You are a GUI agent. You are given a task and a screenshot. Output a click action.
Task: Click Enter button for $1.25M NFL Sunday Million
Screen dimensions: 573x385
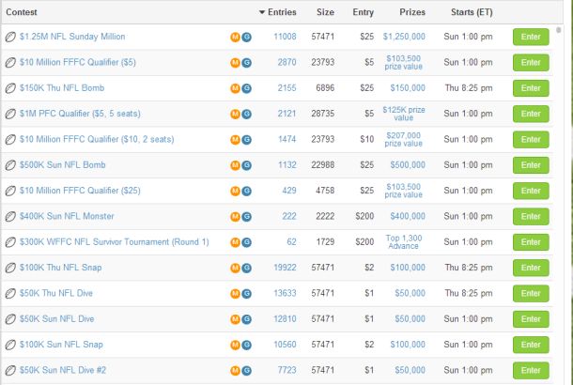(531, 37)
